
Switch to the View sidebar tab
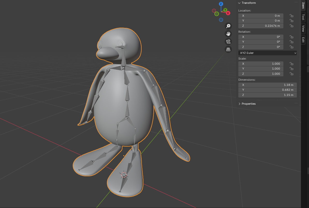303,29
